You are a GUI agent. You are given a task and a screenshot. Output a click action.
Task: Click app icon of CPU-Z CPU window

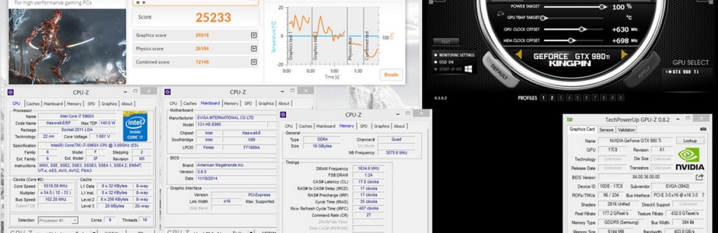[11, 92]
